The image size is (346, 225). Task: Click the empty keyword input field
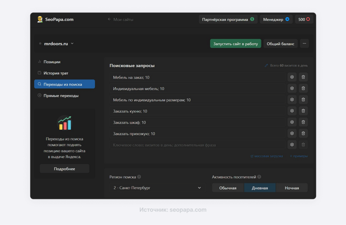[x=197, y=145]
